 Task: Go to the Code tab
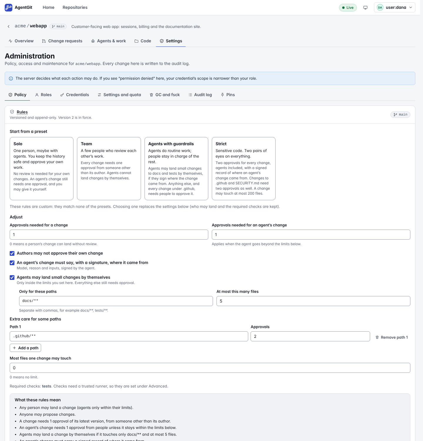[143, 41]
